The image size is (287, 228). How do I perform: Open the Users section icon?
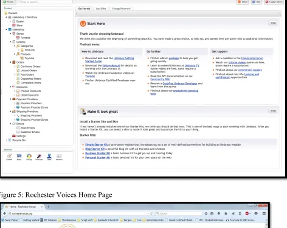(x=49, y=157)
